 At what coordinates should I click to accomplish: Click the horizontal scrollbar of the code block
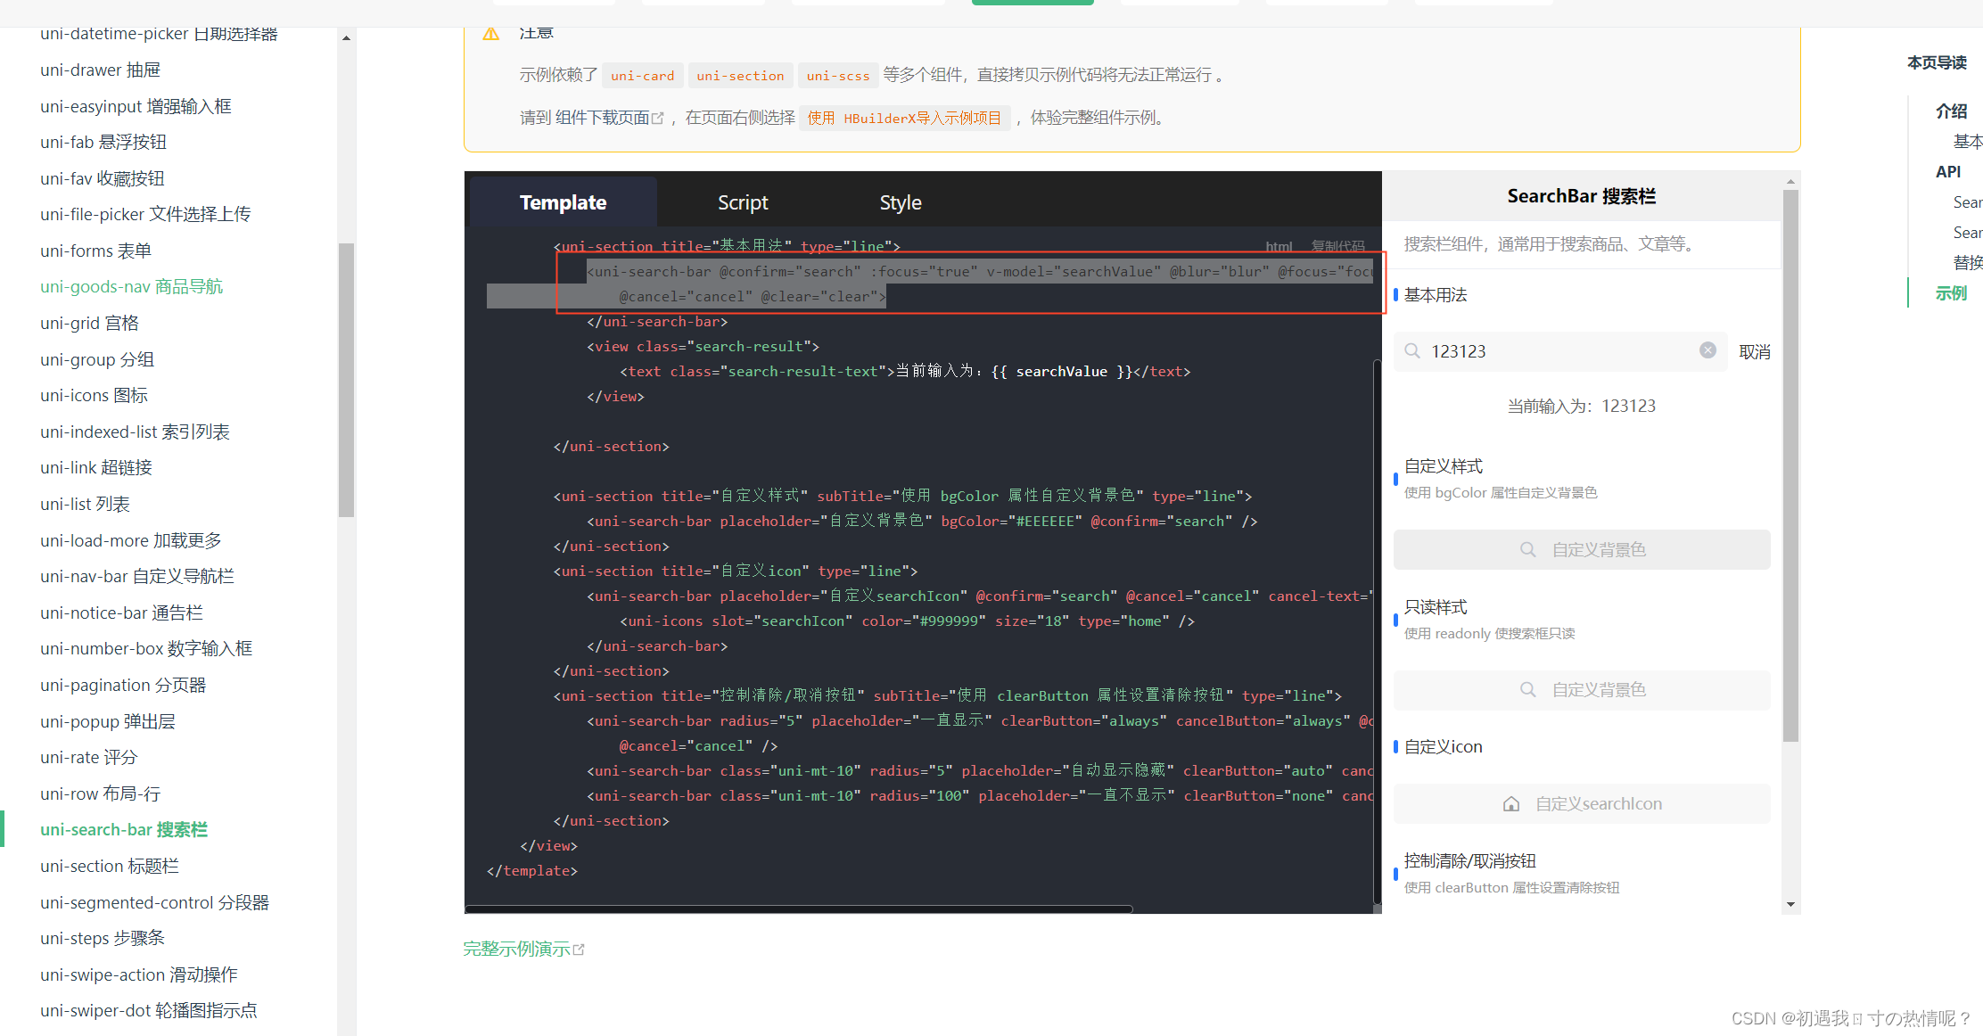click(799, 909)
